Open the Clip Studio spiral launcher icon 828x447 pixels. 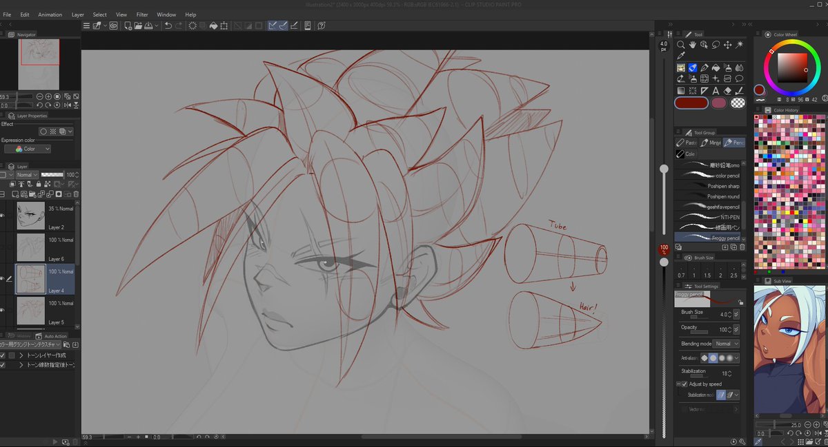pyautogui.click(x=113, y=25)
